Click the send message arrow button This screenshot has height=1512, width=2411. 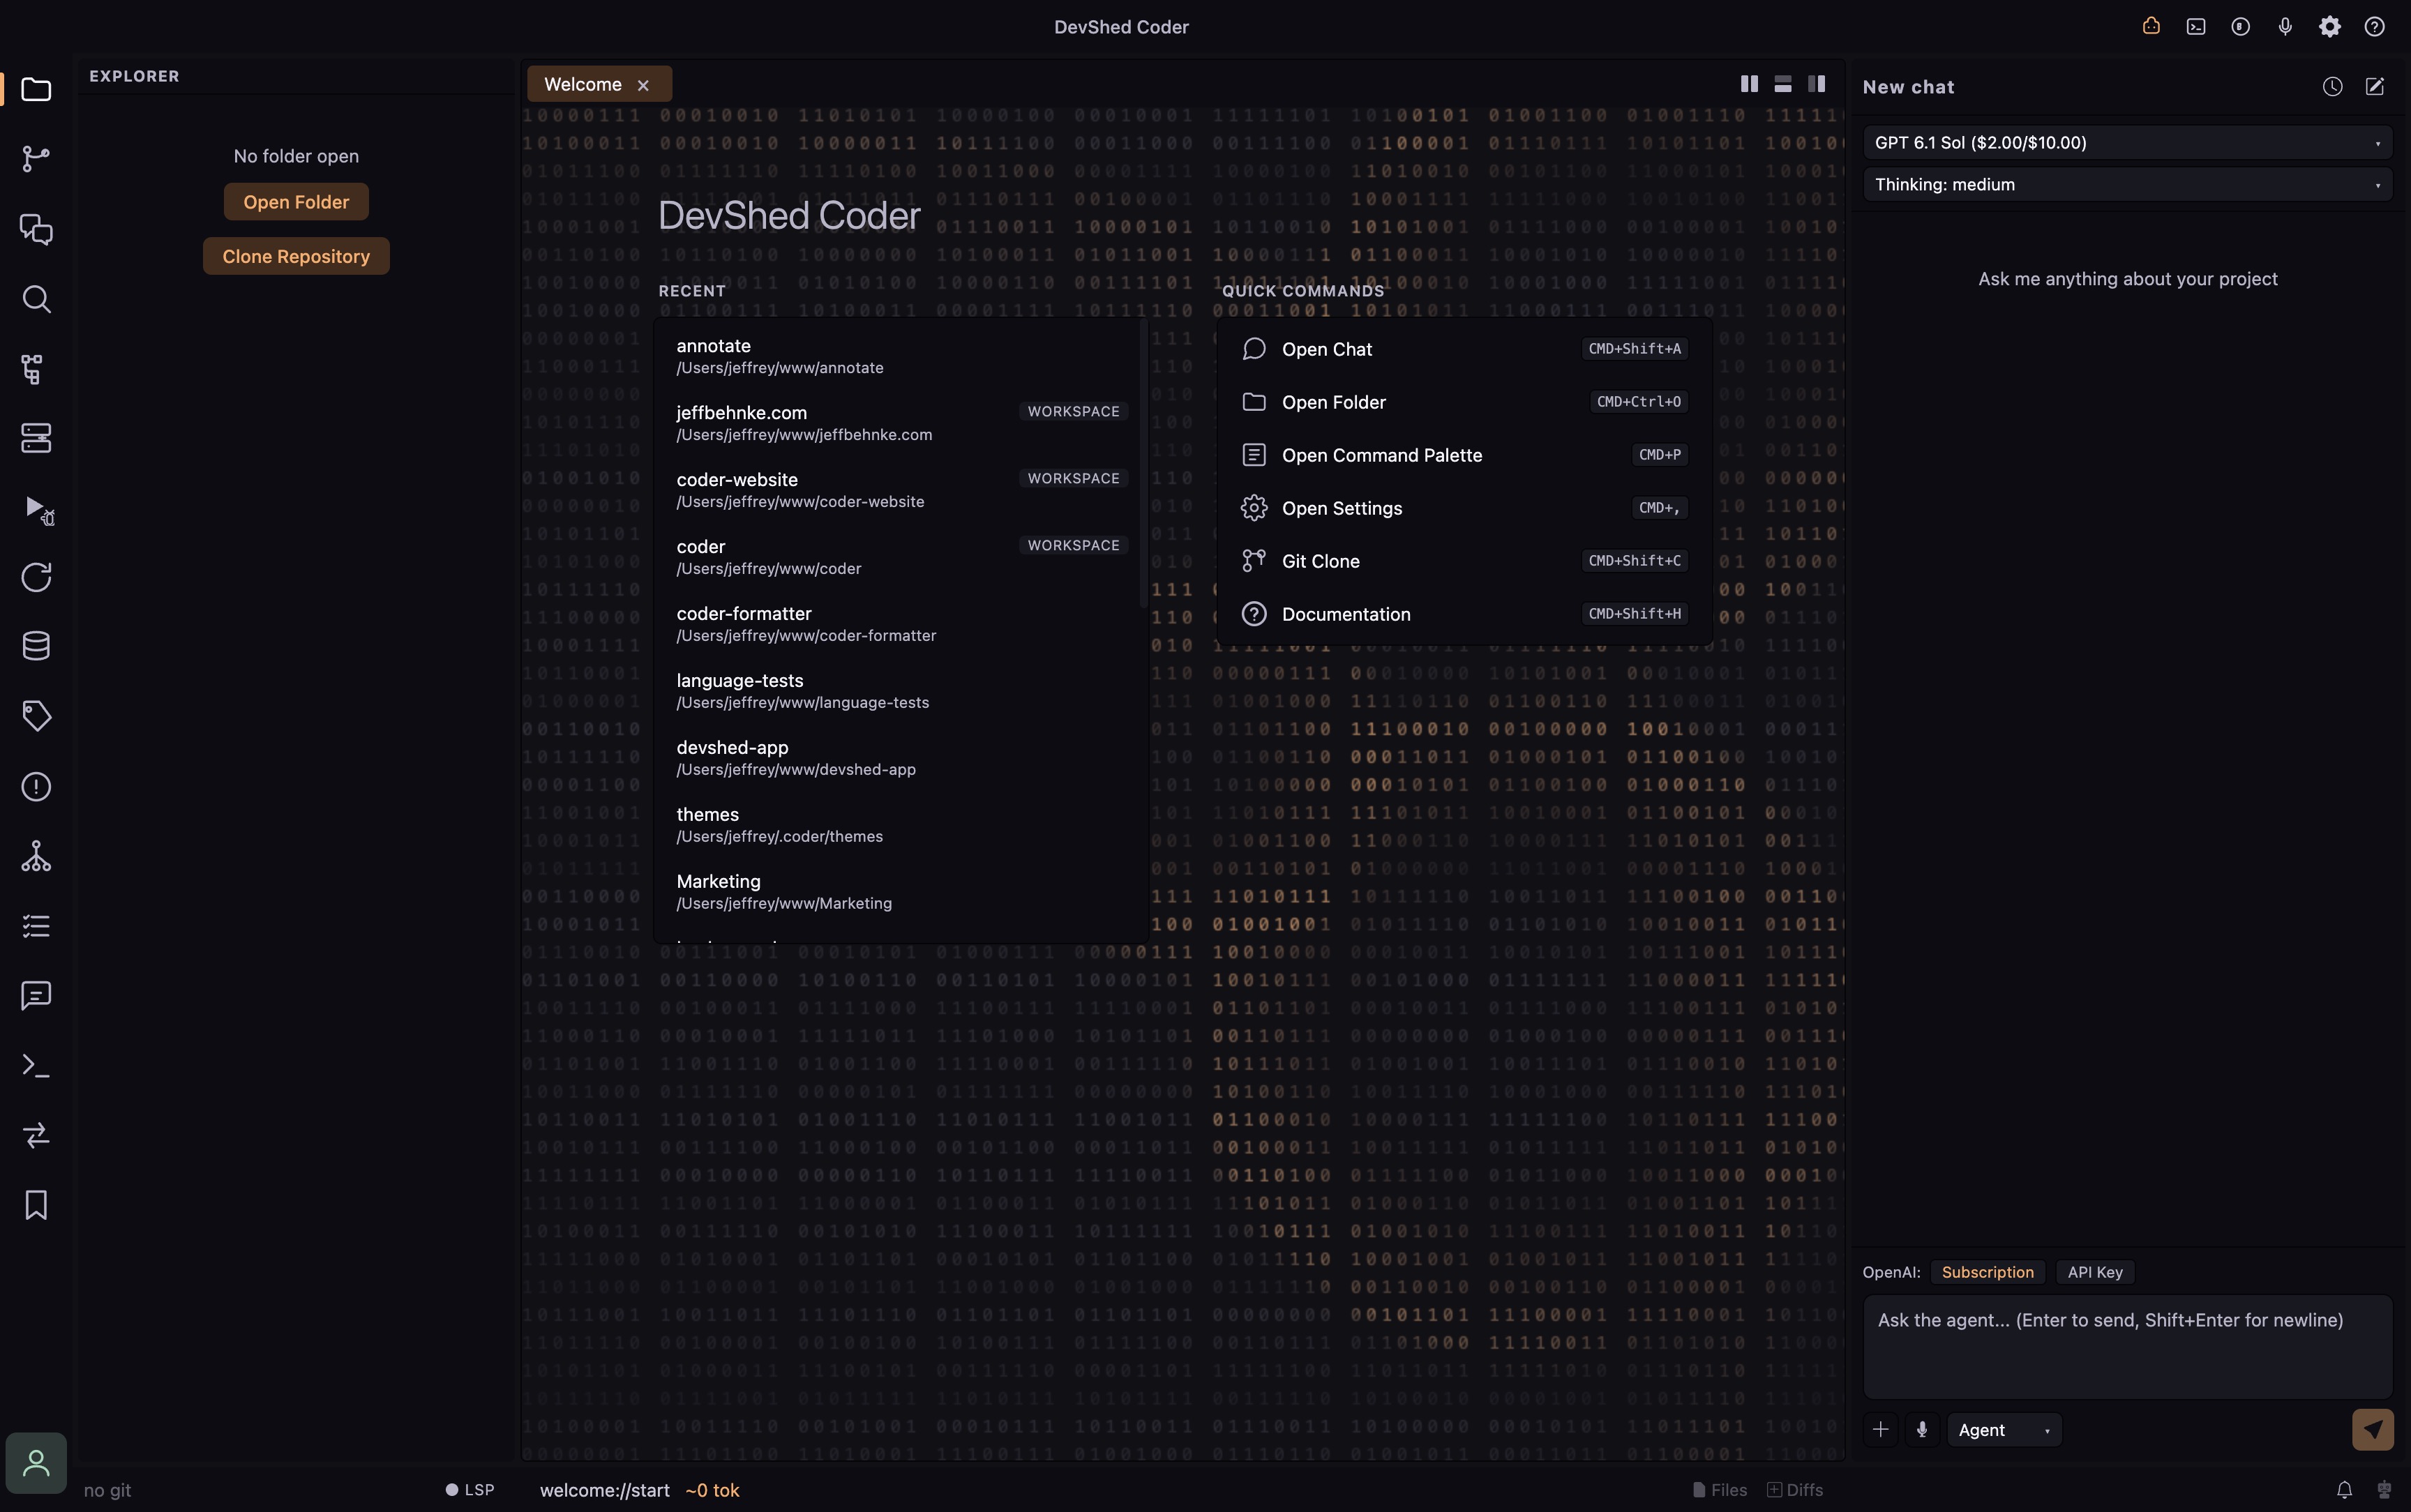pyautogui.click(x=2373, y=1430)
